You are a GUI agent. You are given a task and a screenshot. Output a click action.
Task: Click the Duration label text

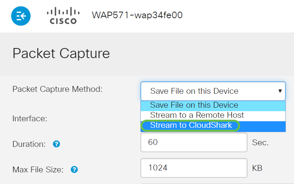click(29, 144)
